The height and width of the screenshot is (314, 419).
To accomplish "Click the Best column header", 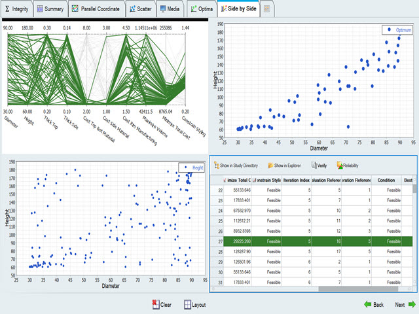I will point(408,181).
